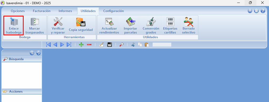Go to first record arrow
Viewport: 269px width, 102px height.
tap(49, 45)
